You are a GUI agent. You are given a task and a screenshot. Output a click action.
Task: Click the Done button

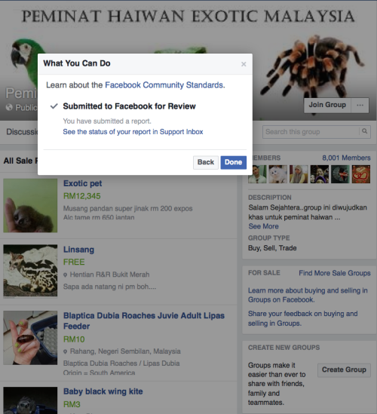click(x=234, y=162)
